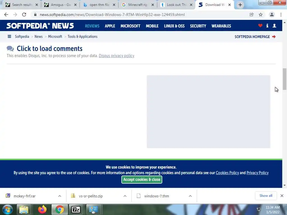
Task: Click the Softpedia breadcrumb link
Action: [22, 37]
